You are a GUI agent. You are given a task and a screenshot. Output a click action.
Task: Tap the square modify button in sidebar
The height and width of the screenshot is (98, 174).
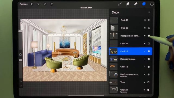20,54
